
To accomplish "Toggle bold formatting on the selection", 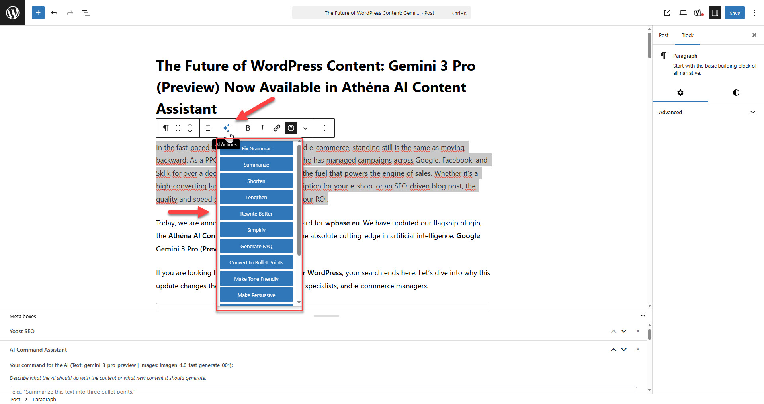I will (x=248, y=128).
